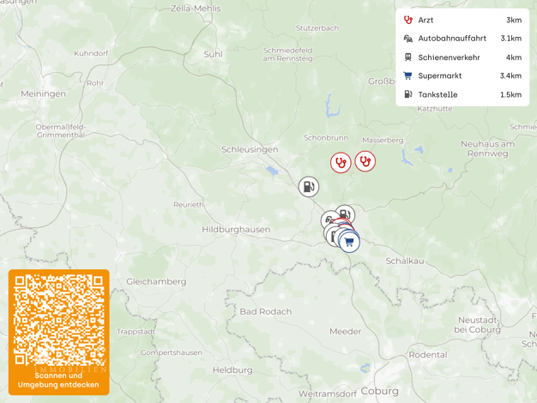
Task: Click the Tankstelle legend label
Action: [x=437, y=94]
